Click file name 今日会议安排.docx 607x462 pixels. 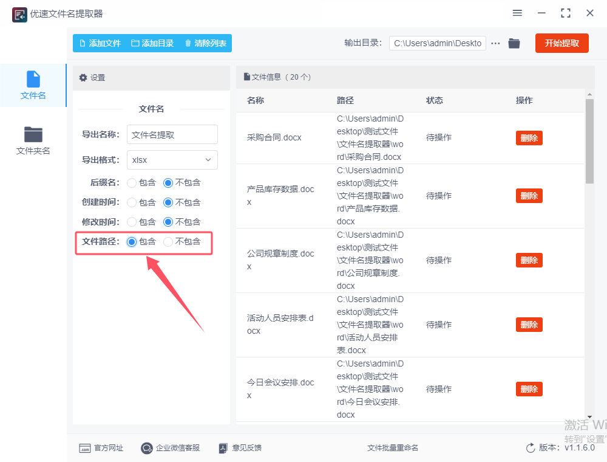click(x=280, y=388)
